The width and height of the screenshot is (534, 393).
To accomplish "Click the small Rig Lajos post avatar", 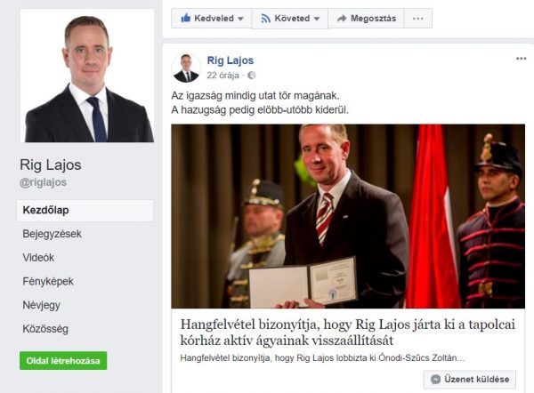I will [x=186, y=68].
